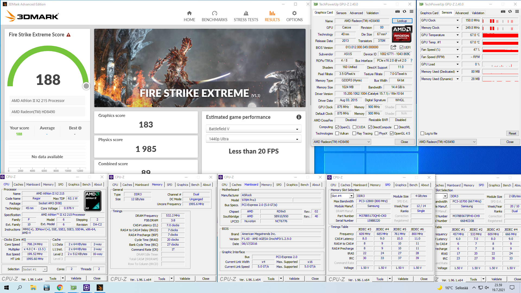
Task: Open the Battlefield V game dropdown
Action: pyautogui.click(x=253, y=129)
